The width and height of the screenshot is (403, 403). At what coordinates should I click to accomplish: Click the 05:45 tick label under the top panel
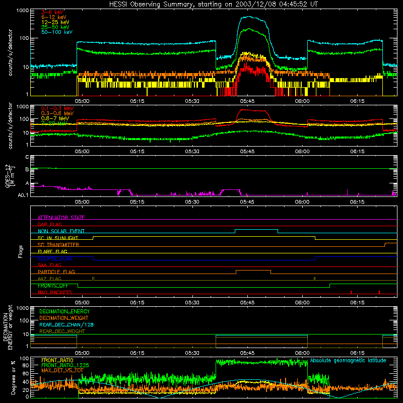click(247, 101)
